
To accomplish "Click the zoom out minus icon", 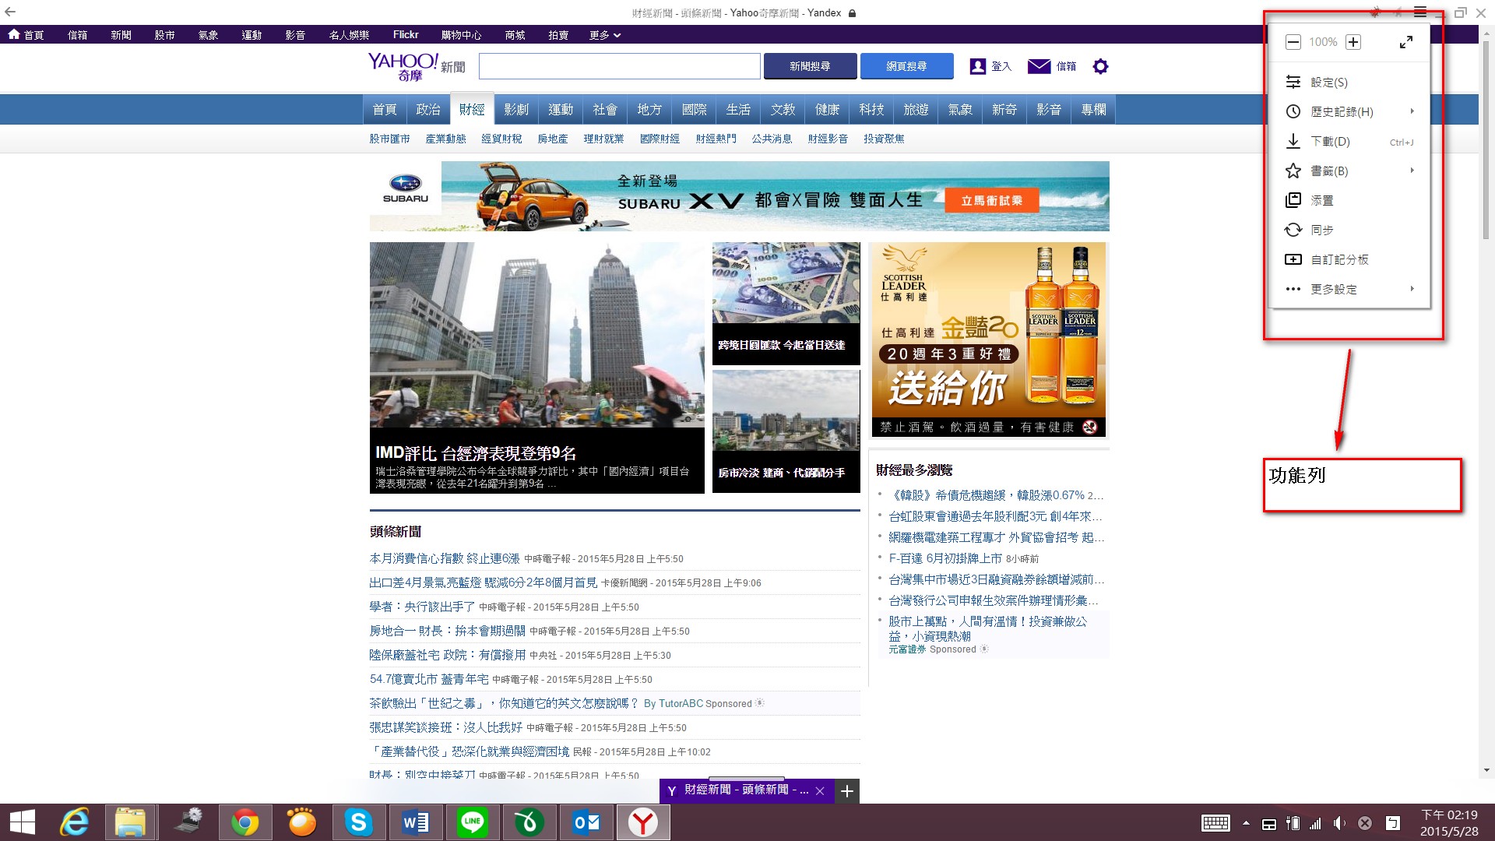I will point(1293,42).
